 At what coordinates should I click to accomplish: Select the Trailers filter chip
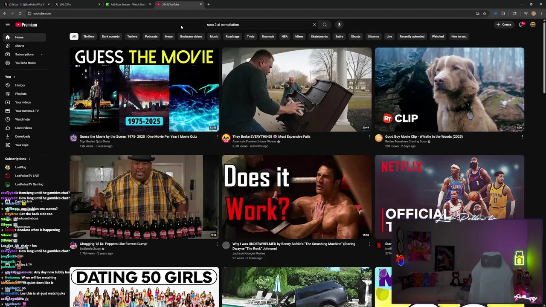click(x=132, y=36)
